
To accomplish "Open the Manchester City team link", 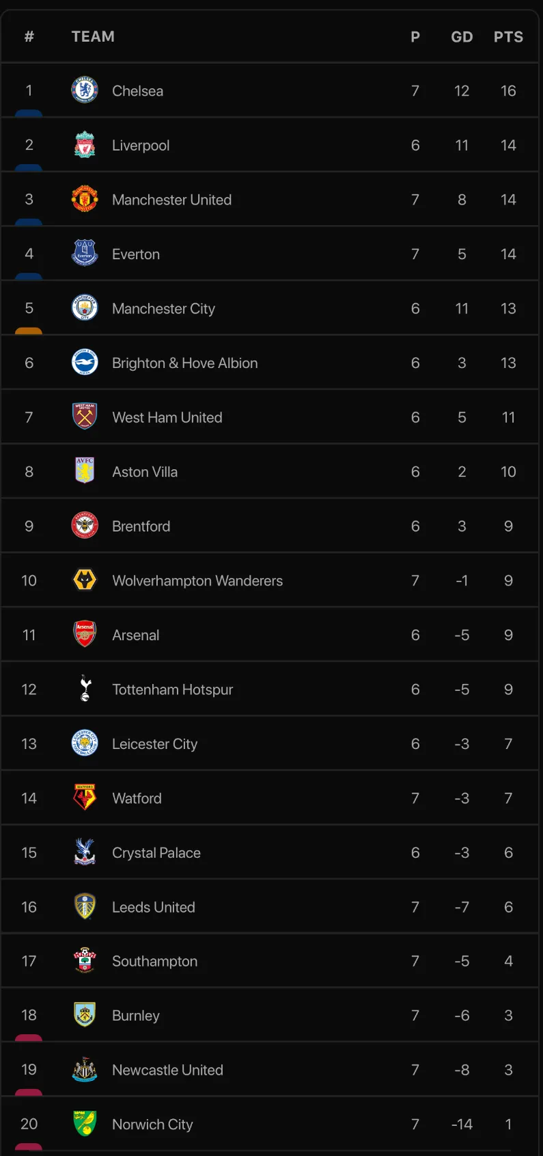I will 163,308.
